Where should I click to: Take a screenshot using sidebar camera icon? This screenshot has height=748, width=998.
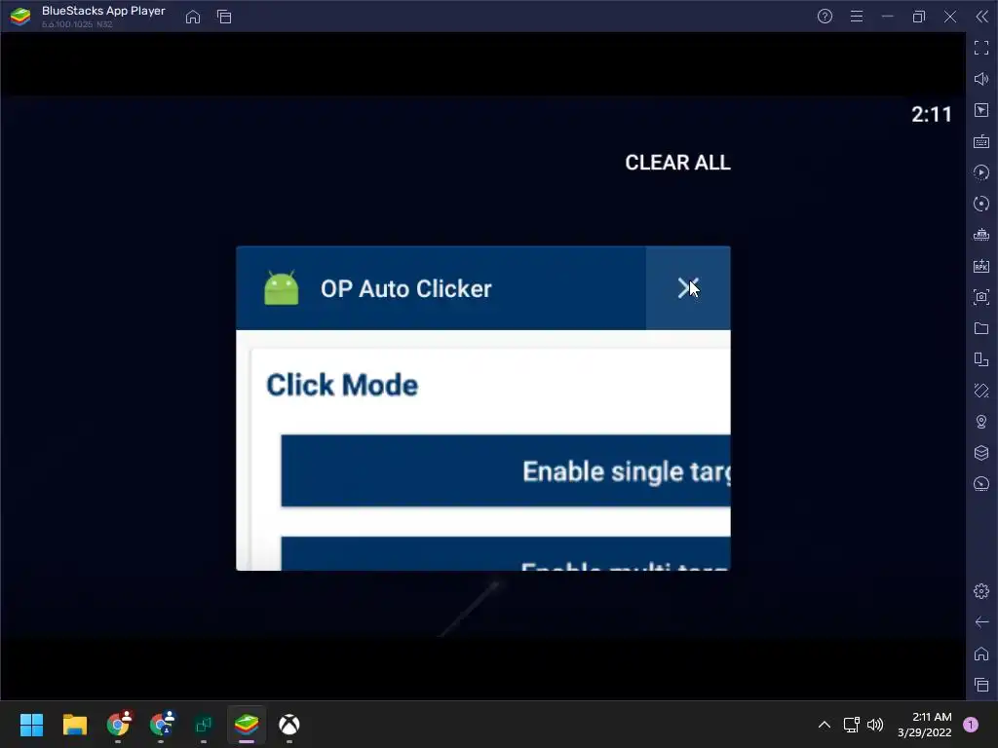[981, 297]
